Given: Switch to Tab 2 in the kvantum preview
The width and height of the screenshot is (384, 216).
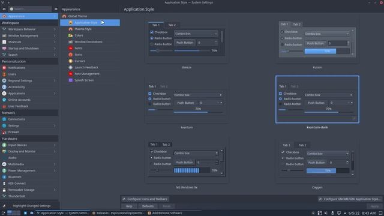Looking at the screenshot, I should tap(164, 86).
